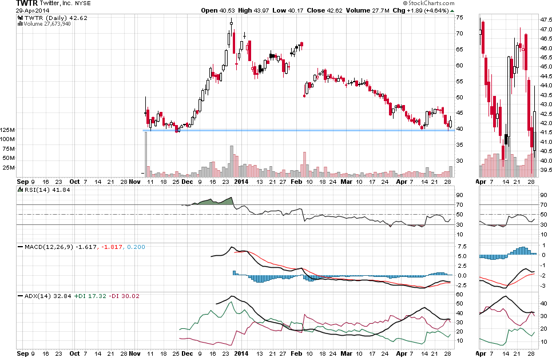Click the green +DI 17.32 label
The height and width of the screenshot is (358, 552).
(90, 296)
